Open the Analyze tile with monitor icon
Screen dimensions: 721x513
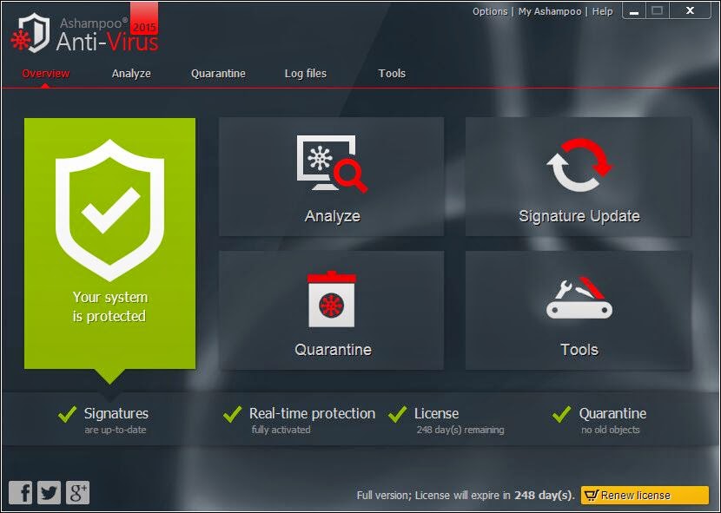[331, 176]
